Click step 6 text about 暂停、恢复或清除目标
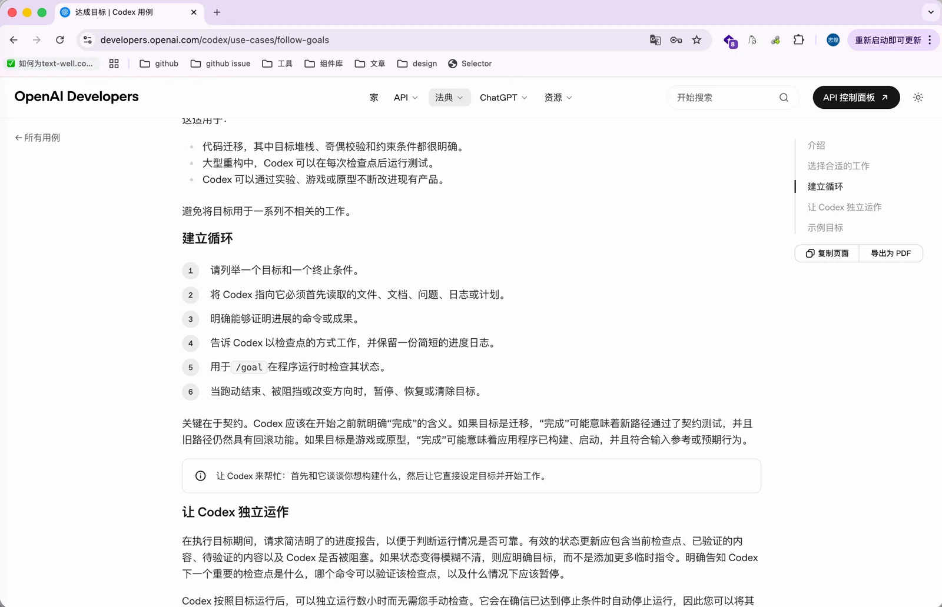The width and height of the screenshot is (942, 607). 347,392
